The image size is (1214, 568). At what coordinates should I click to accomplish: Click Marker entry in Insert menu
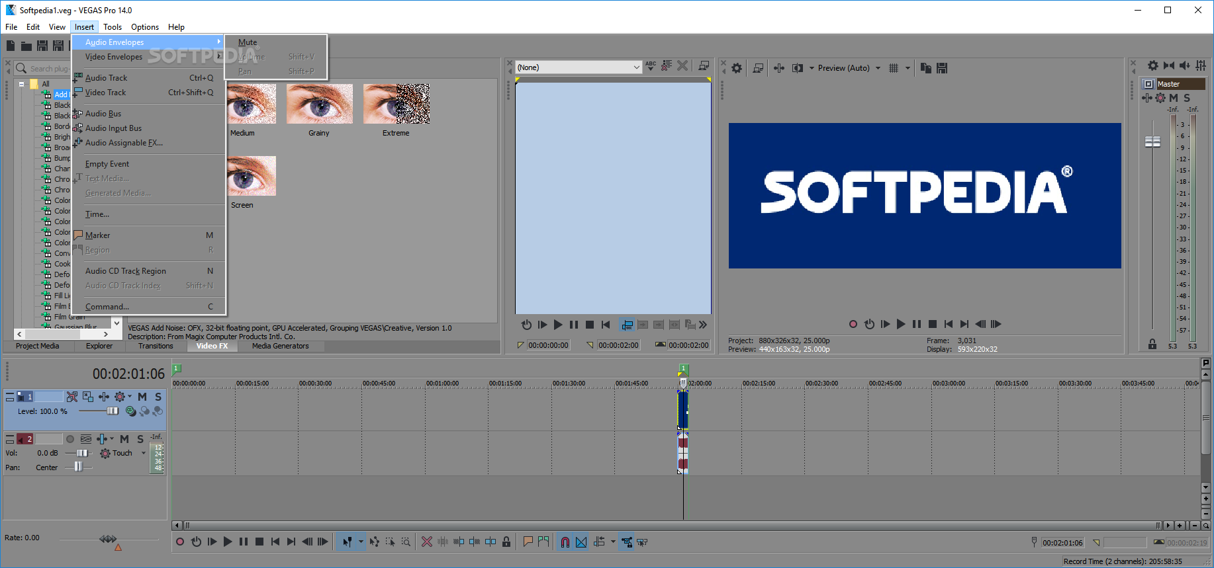148,235
